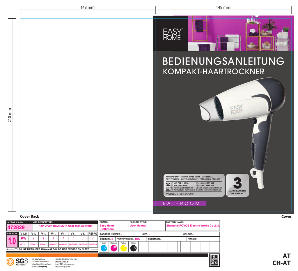The height and width of the screenshot is (271, 298).
Task: Click the info@sgsap.com email in the SGS footer
Action: coord(69,264)
